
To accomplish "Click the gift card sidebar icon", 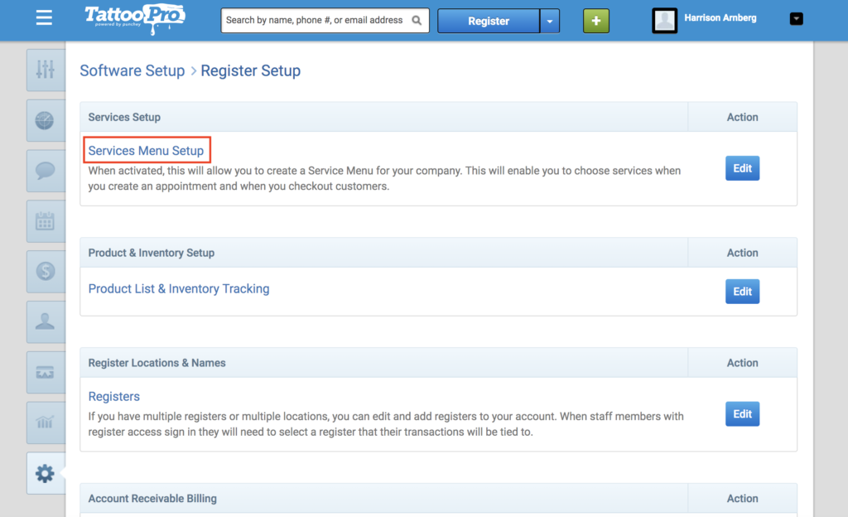I will pyautogui.click(x=46, y=372).
